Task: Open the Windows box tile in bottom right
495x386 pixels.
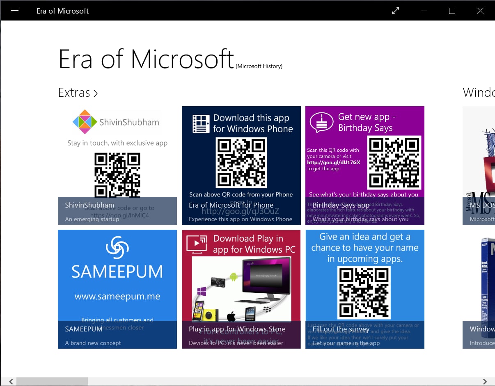Action: coord(479,289)
